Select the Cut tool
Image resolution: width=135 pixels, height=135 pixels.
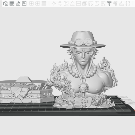tap(78, 3)
